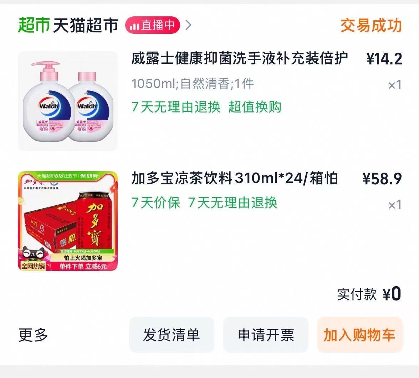The image size is (419, 378).
Task: Open 天猫超市 store name
Action: pos(86,25)
